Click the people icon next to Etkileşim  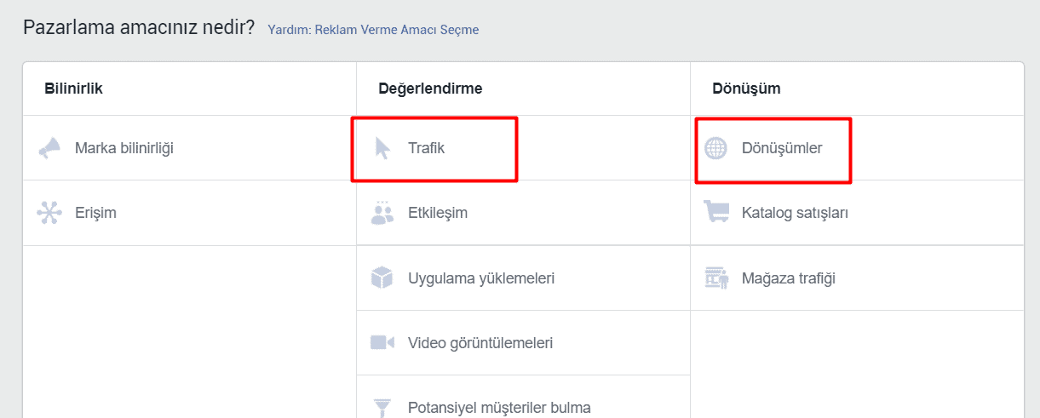point(382,213)
